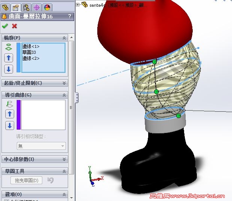Expand the santa4 flyout tree node
The image size is (232, 201).
point(77,5)
